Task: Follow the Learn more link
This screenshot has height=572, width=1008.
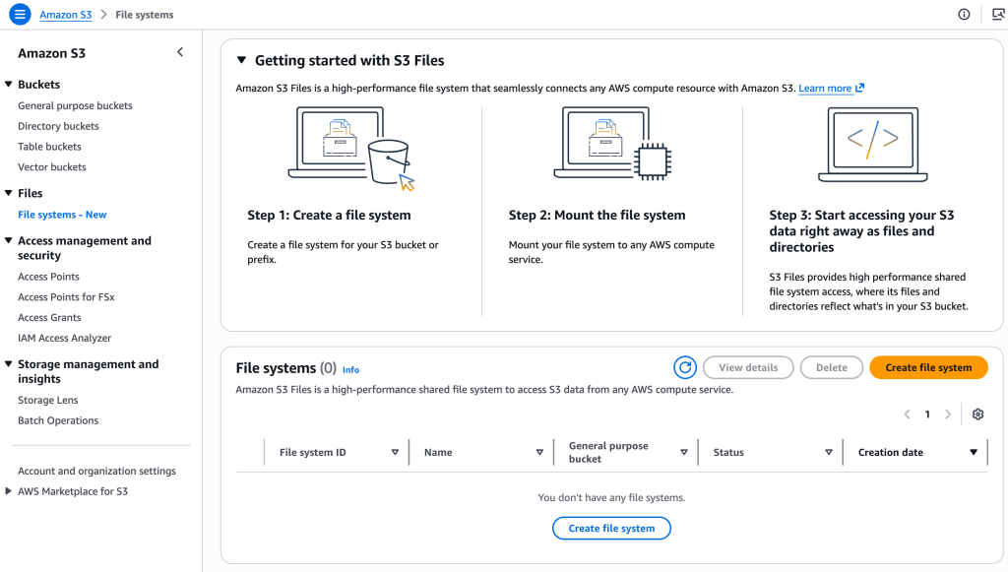Action: pyautogui.click(x=825, y=88)
